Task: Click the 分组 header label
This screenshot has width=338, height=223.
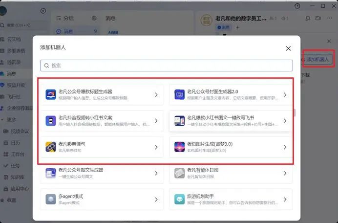Action: [68, 18]
